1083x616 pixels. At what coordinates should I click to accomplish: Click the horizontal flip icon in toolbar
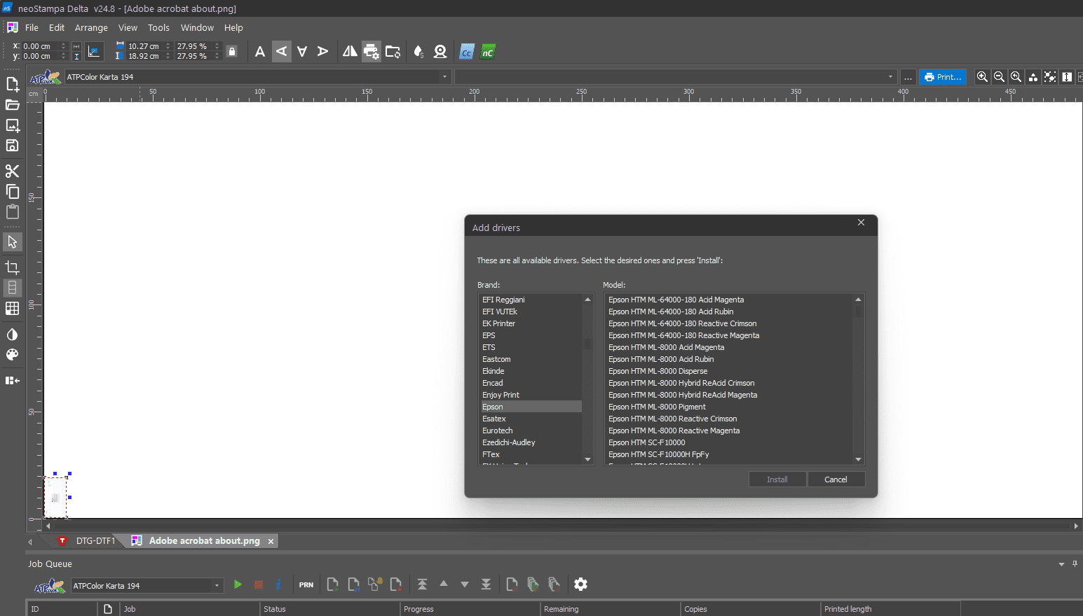click(349, 51)
